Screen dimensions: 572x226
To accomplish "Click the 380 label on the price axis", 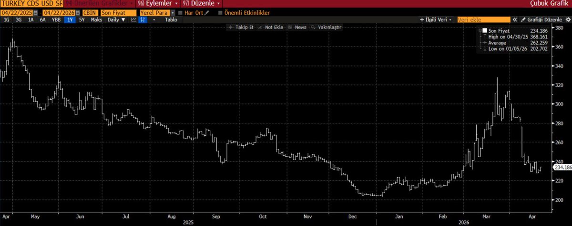I will pos(559,28).
